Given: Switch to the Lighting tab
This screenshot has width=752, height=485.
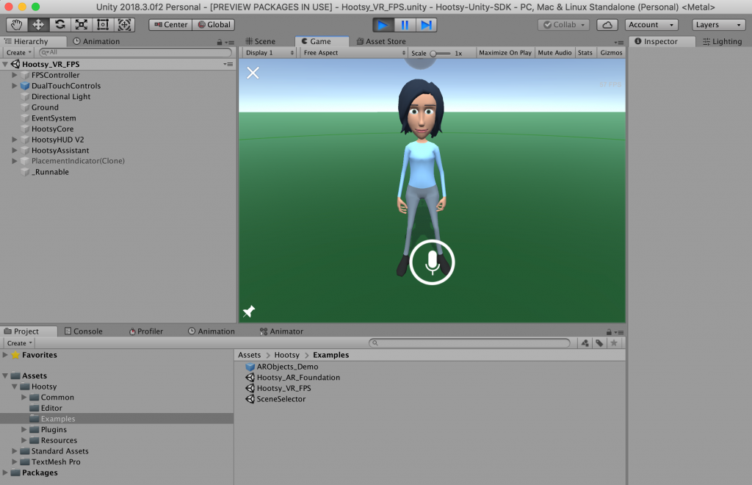Looking at the screenshot, I should coord(723,42).
